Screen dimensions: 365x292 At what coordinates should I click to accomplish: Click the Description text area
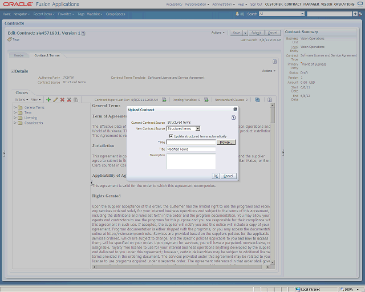pyautogui.click(x=191, y=161)
